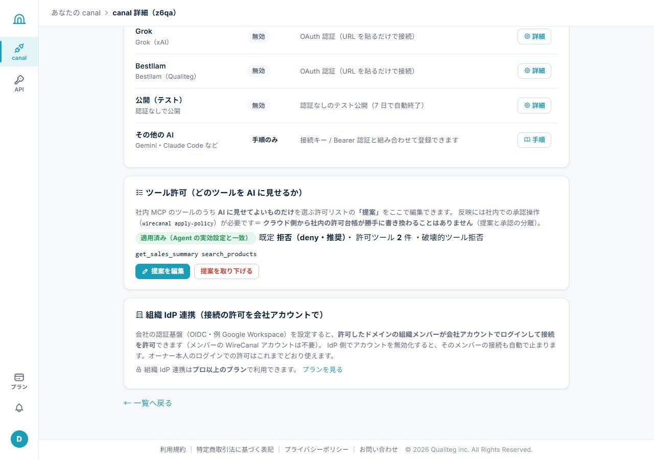Click the Gemini・Claude Code など subtitle
The height and width of the screenshot is (460, 654).
pyautogui.click(x=176, y=146)
